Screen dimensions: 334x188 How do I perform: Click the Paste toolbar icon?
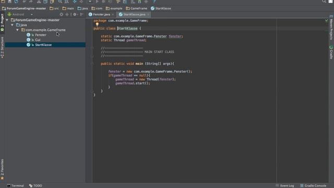click(52, 2)
